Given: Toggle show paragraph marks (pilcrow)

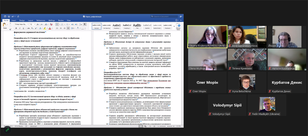Looking at the screenshot, I should [x=84, y=24].
